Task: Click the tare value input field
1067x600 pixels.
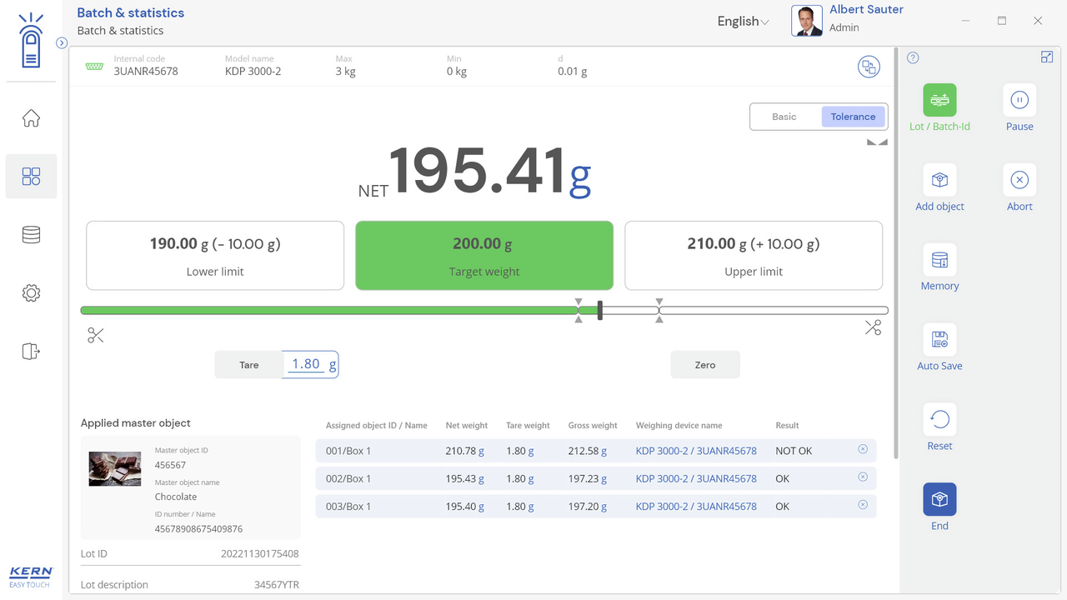Action: [x=307, y=364]
